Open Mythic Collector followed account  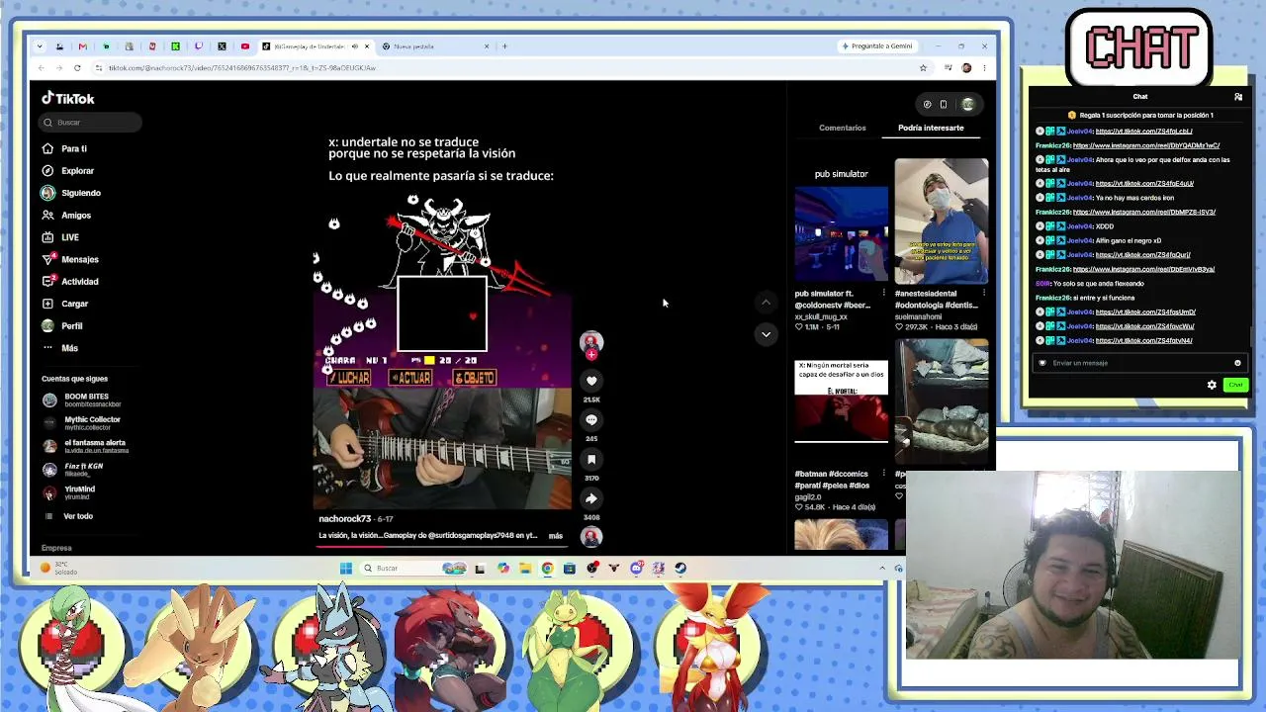(x=82, y=423)
